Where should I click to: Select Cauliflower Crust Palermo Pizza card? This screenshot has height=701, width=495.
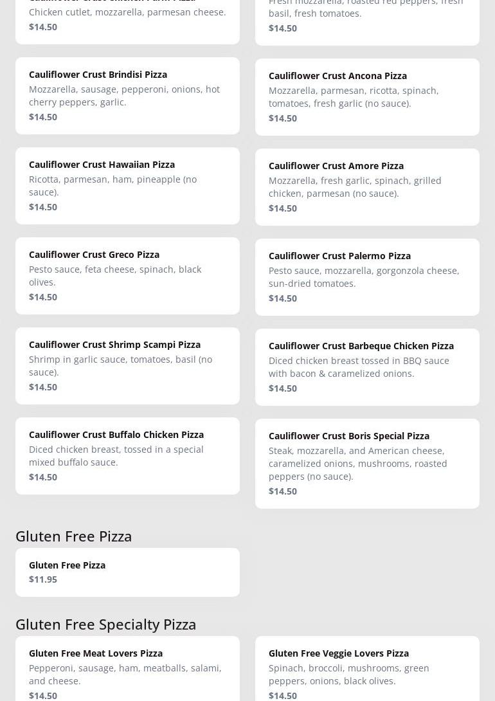pos(366,277)
